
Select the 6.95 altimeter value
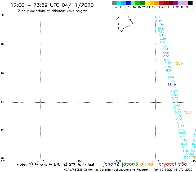coord(166,53)
